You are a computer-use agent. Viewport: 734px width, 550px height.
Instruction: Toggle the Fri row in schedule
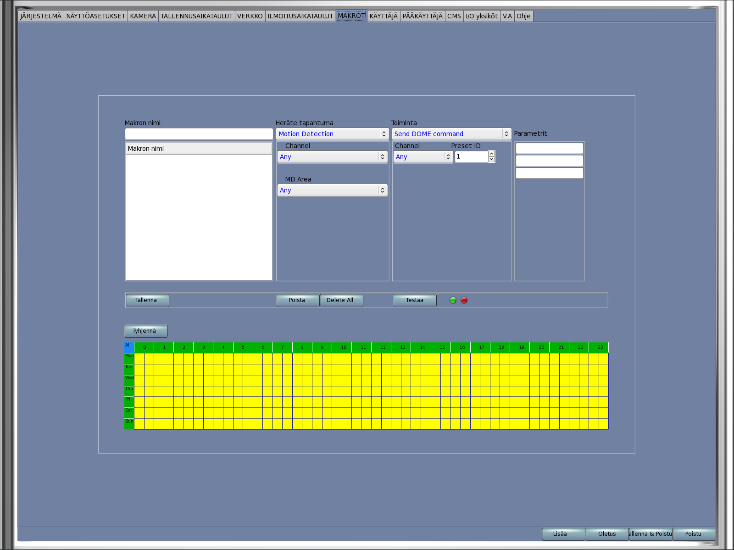129,402
